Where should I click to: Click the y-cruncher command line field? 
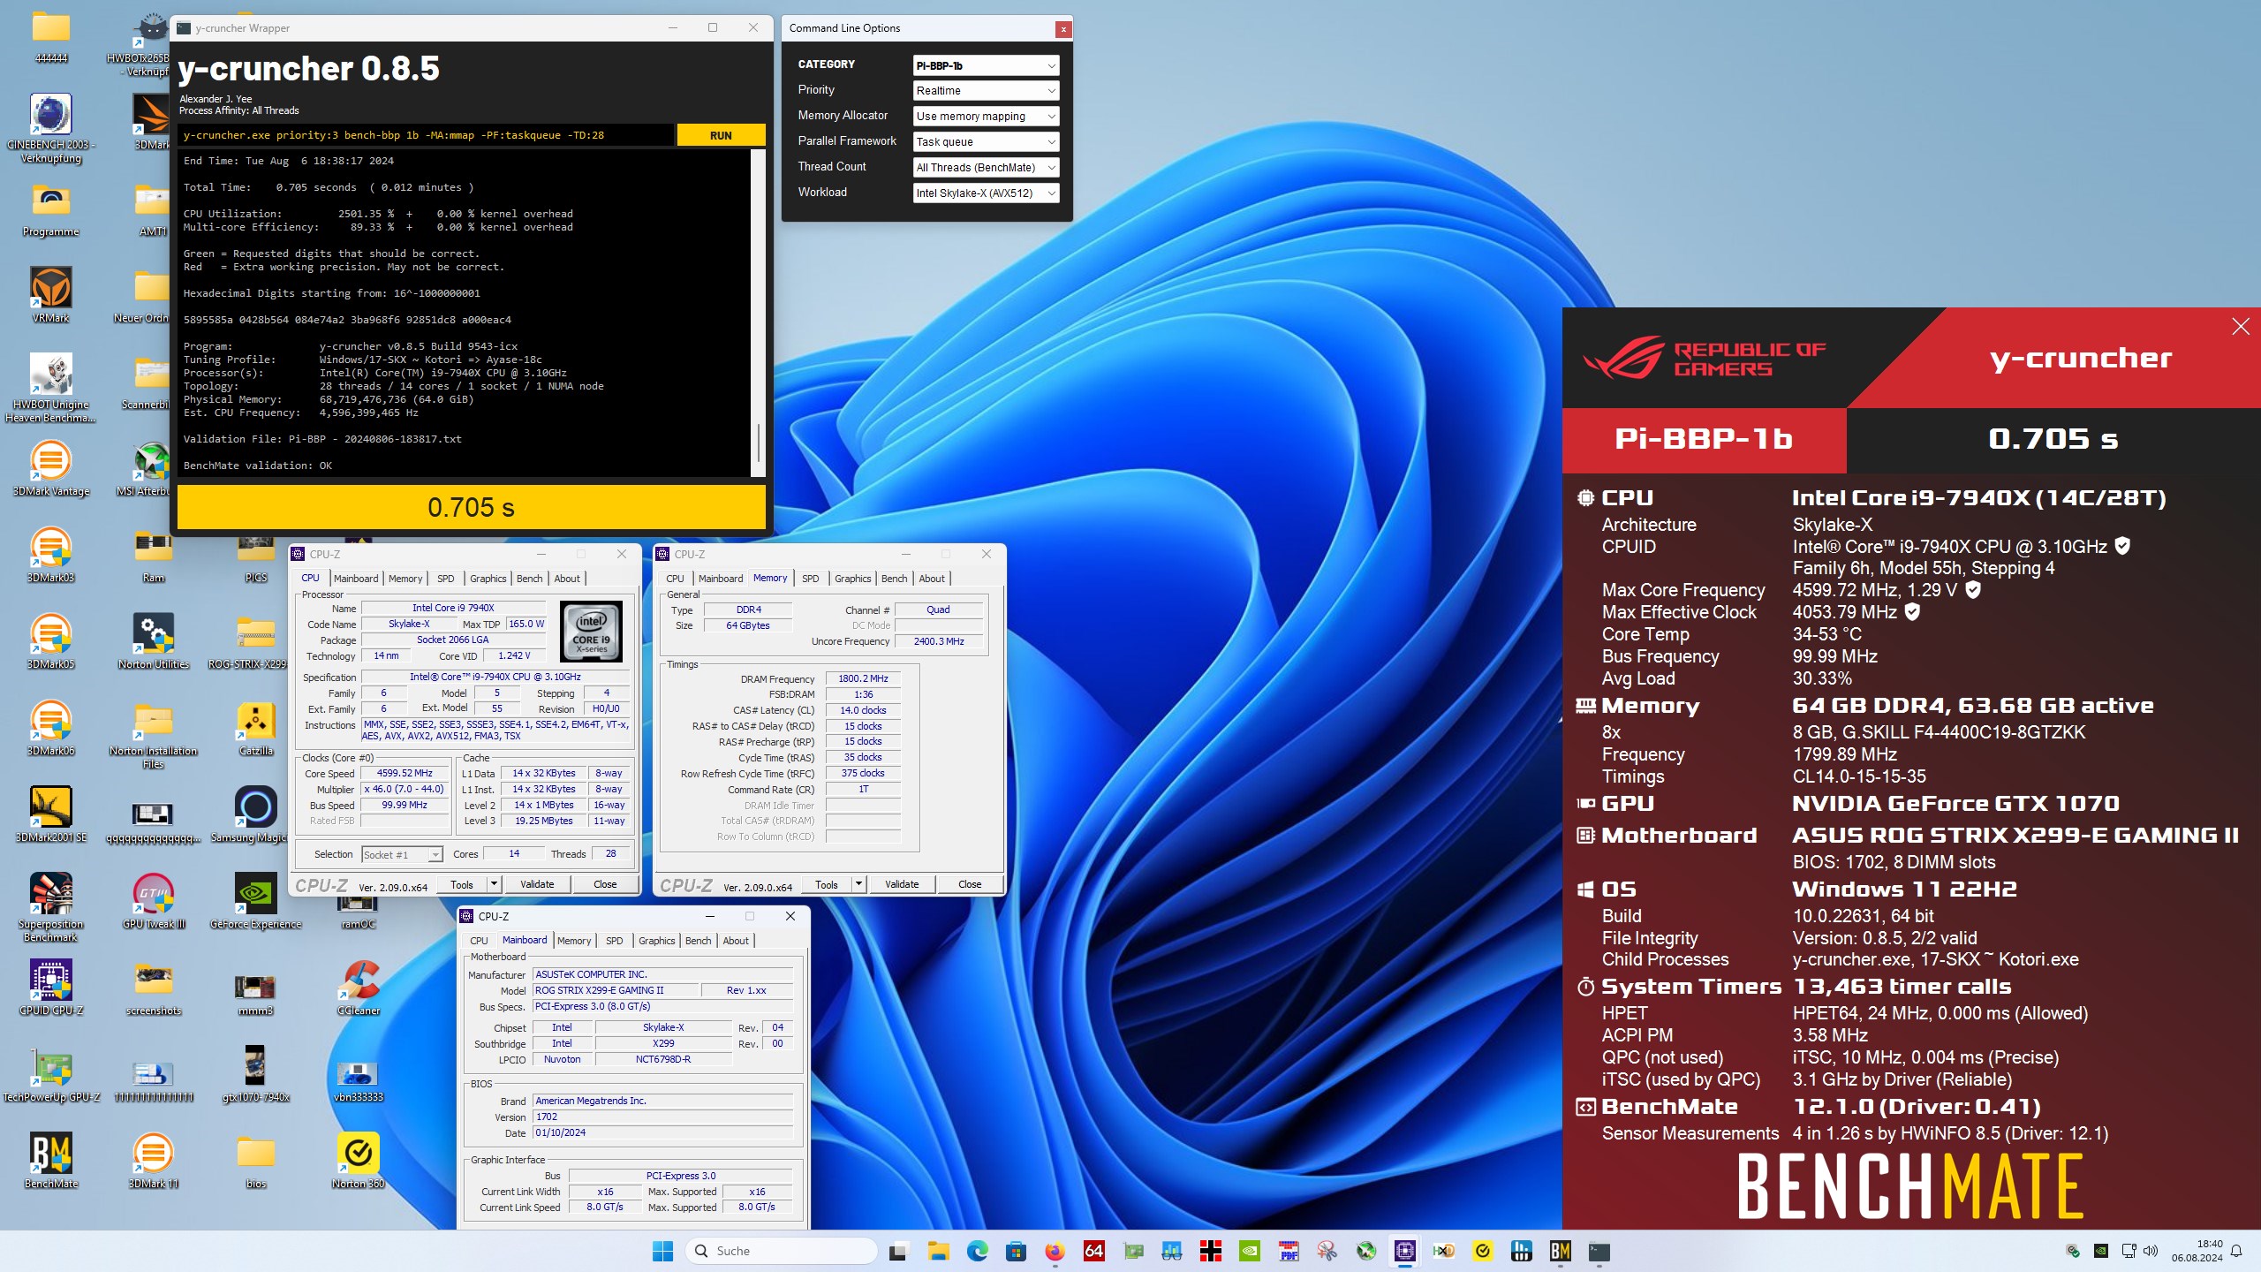pyautogui.click(x=426, y=135)
